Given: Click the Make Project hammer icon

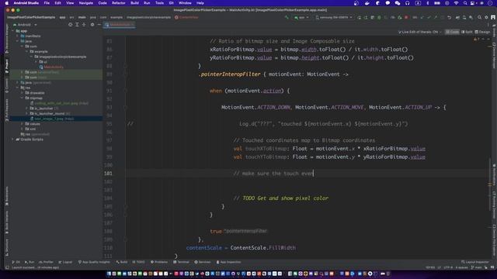Looking at the screenshot, I should pos(287,17).
